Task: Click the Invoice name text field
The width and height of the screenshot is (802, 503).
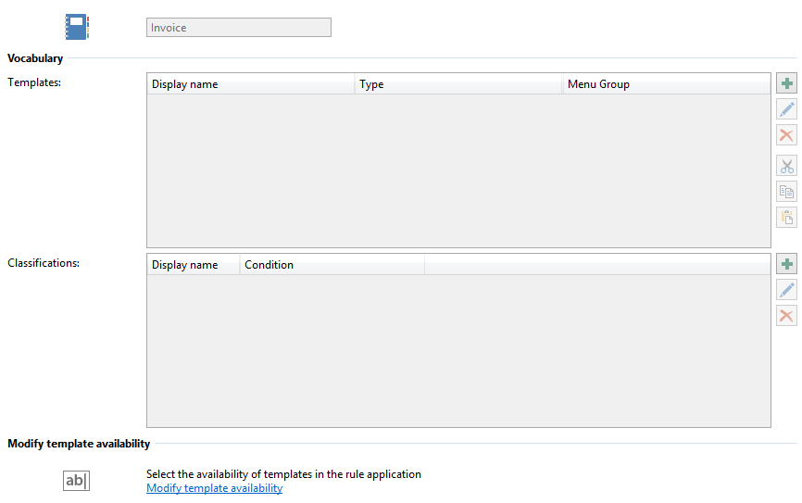Action: point(238,28)
